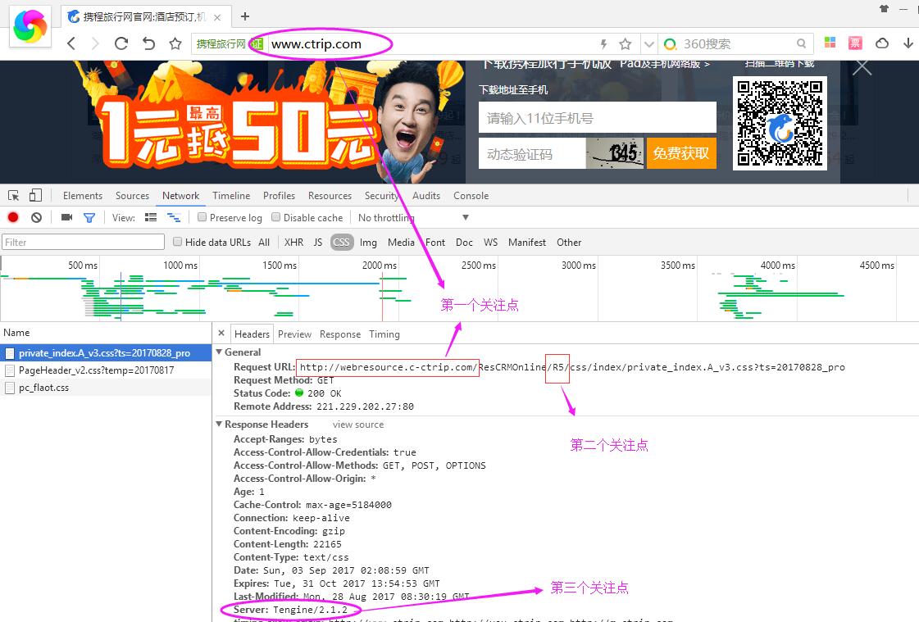Click the capture screenshots camera icon

pyautogui.click(x=67, y=217)
